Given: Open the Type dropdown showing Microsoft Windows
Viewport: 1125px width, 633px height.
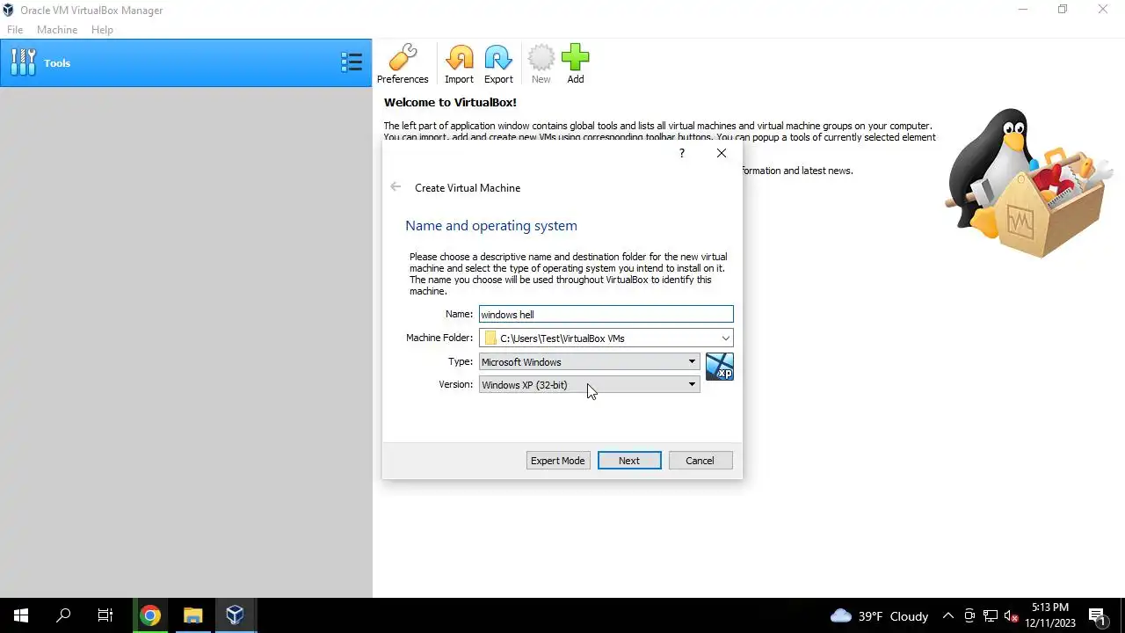Looking at the screenshot, I should (x=589, y=361).
